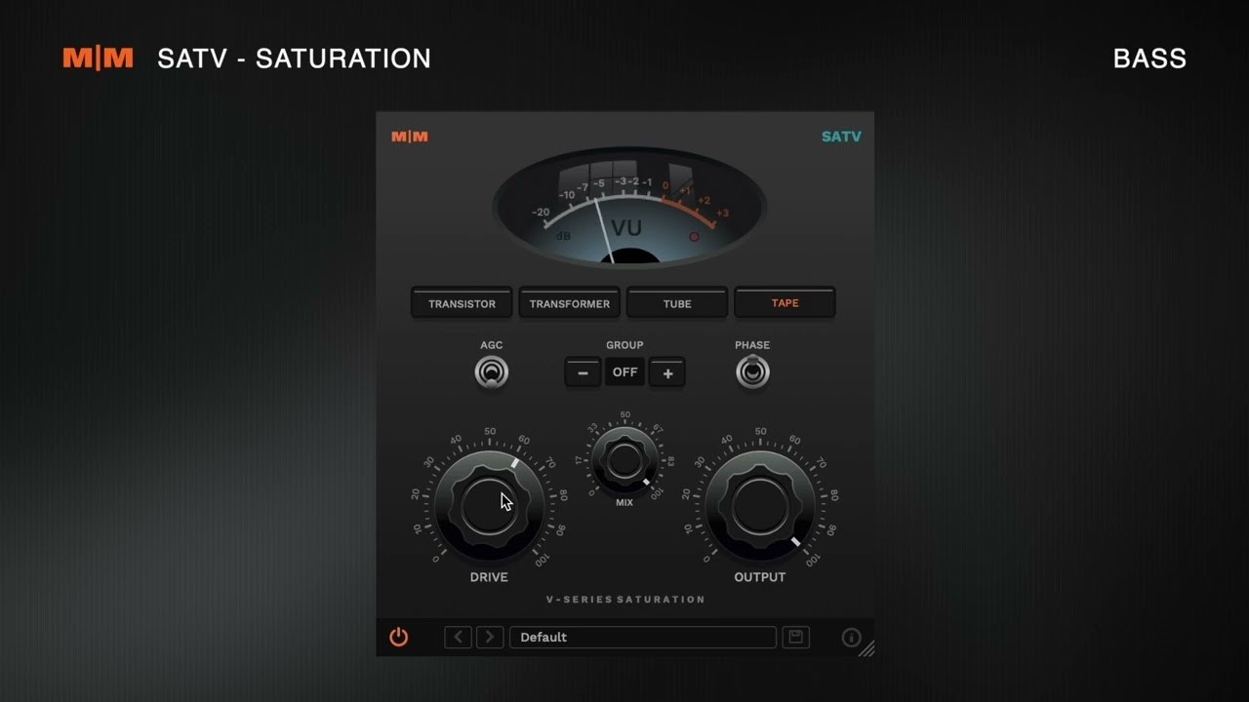Decrease group with the minus button
This screenshot has height=702, width=1249.
(583, 372)
